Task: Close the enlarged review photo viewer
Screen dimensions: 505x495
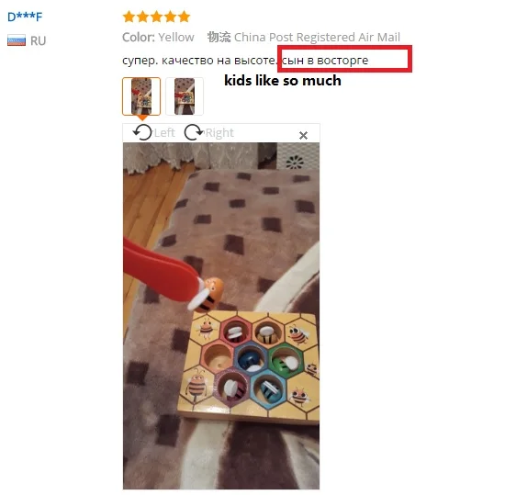Action: 303,135
